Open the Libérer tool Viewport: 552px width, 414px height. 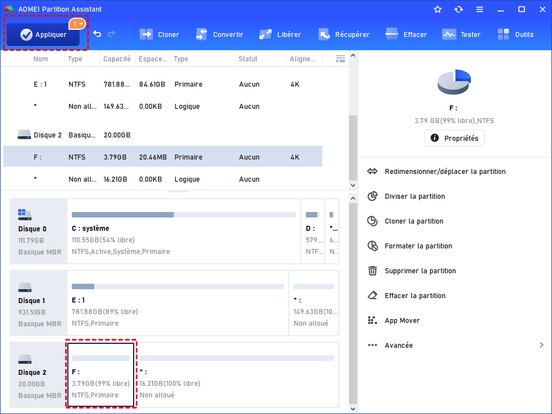click(280, 34)
